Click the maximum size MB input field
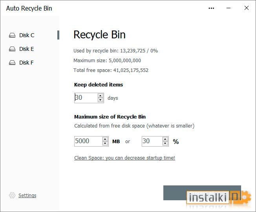Viewport: 256px width, 212px height. [88, 141]
